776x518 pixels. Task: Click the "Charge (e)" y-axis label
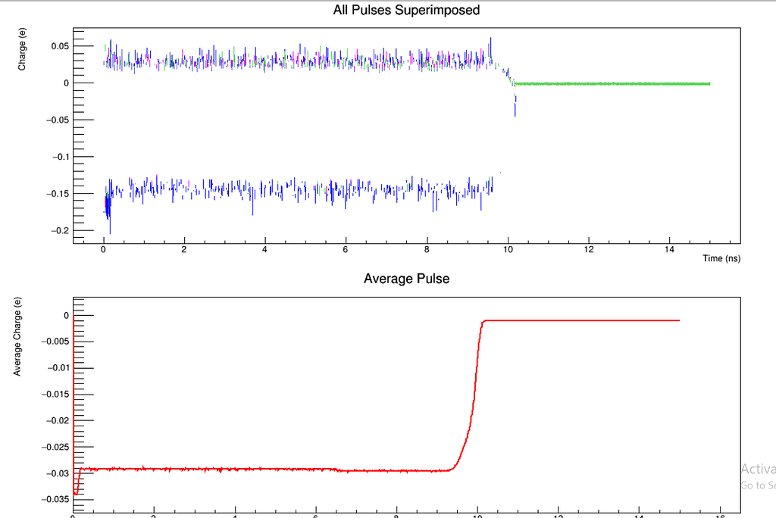pos(22,55)
